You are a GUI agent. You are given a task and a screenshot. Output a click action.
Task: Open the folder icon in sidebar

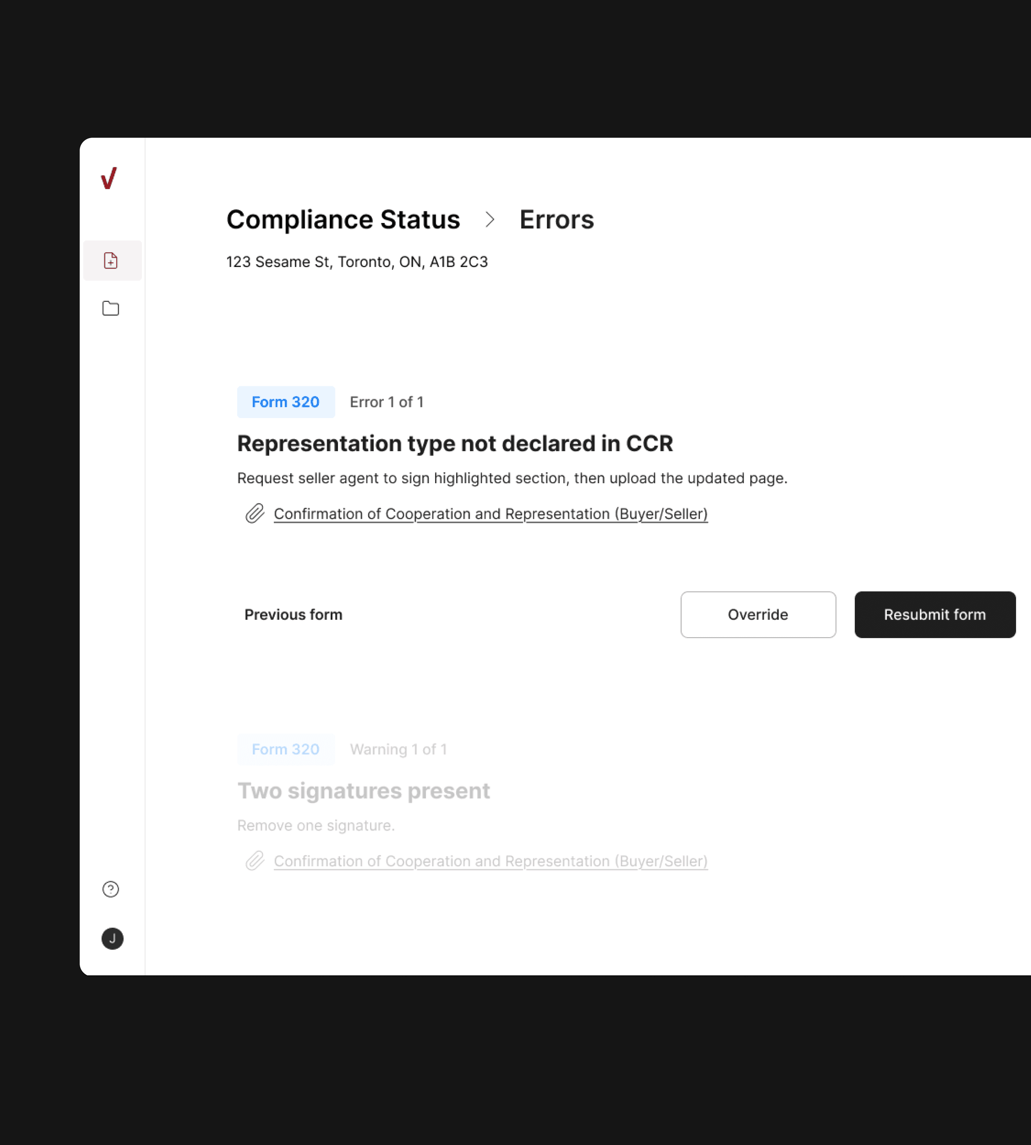(x=110, y=308)
